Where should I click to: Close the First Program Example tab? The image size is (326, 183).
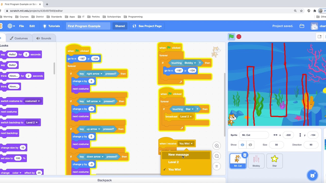(40, 4)
